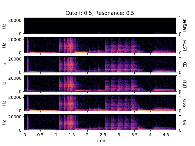195x146 pixels.
Task: Click inside the Target spectrogram panel
Action: point(100,26)
